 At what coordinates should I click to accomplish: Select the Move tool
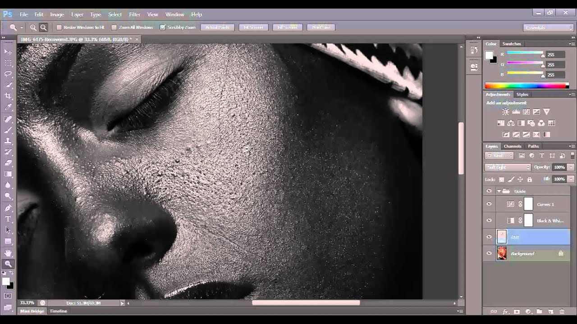[8, 52]
